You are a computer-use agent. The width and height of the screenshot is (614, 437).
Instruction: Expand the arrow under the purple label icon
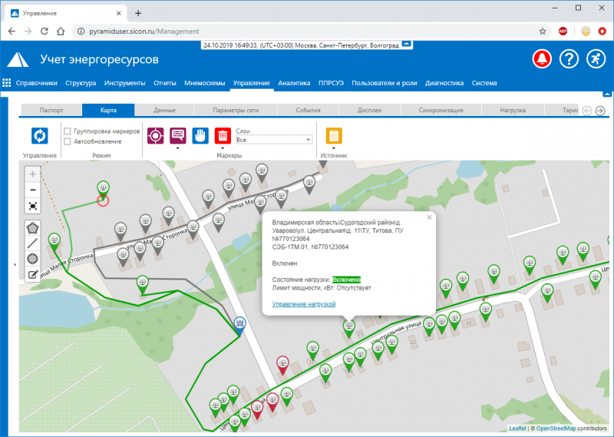tap(177, 147)
